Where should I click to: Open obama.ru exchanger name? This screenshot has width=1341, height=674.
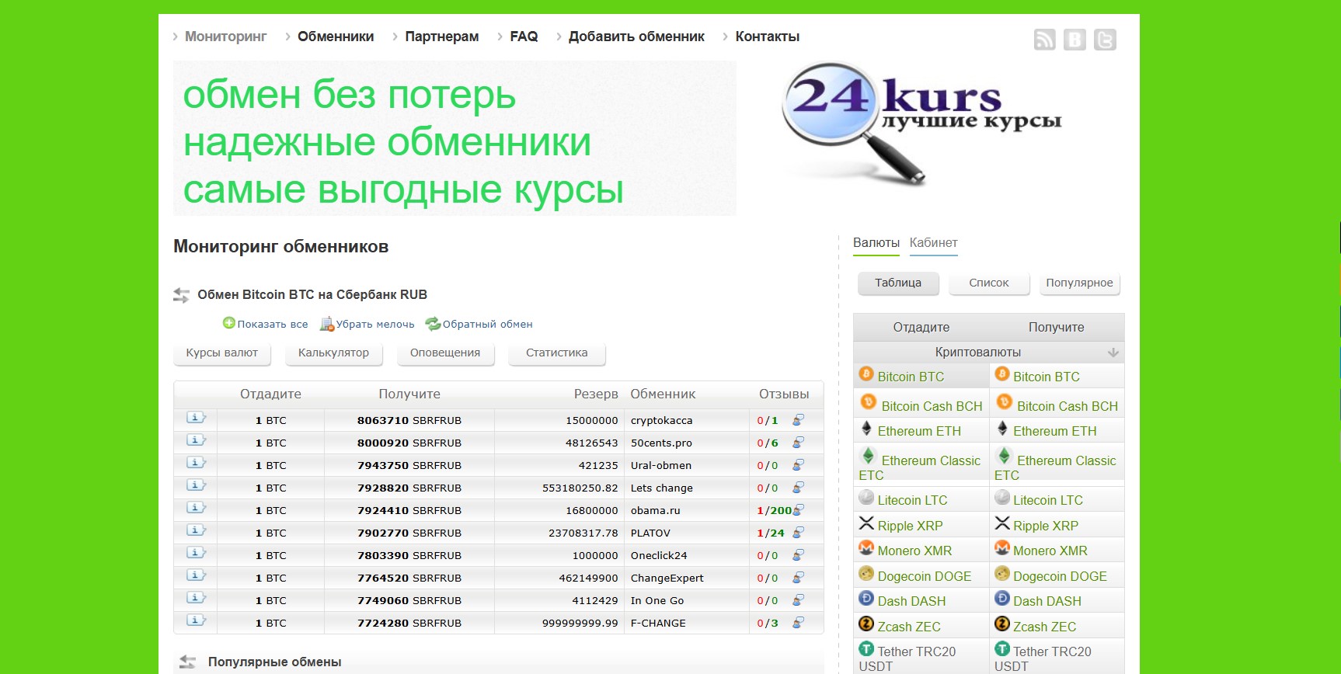(x=655, y=510)
